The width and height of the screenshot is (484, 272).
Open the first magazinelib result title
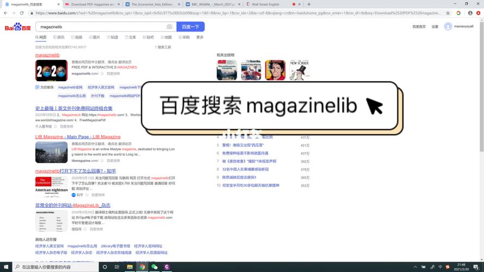(47, 55)
